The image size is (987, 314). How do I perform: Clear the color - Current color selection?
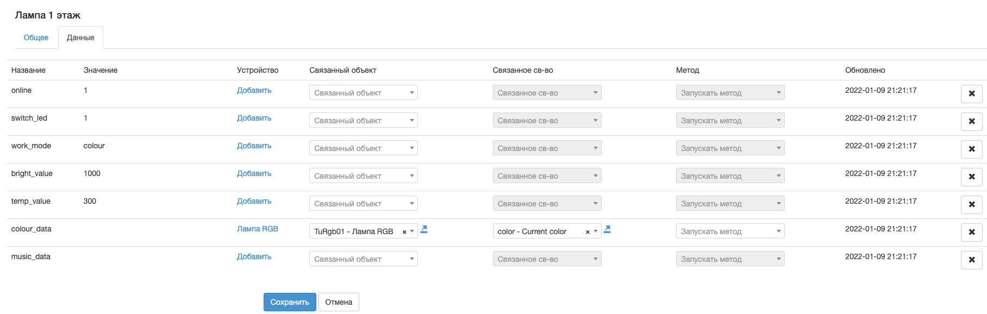coord(588,232)
